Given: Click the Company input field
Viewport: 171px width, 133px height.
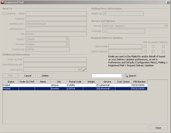Looking at the screenshot, I should (x=56, y=19).
